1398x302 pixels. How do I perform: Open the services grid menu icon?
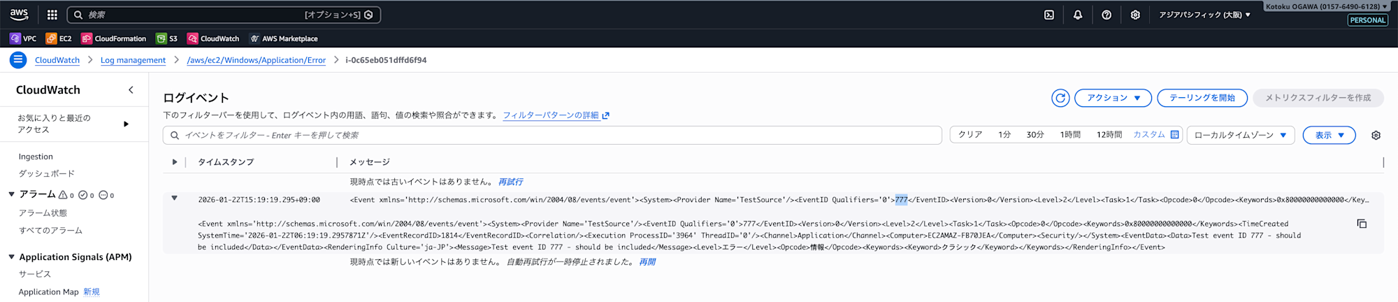(52, 15)
